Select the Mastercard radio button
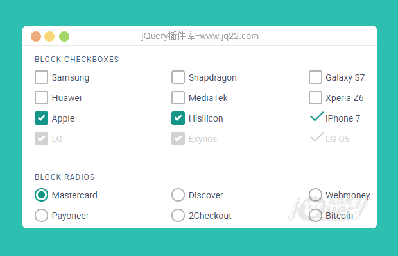 (41, 195)
